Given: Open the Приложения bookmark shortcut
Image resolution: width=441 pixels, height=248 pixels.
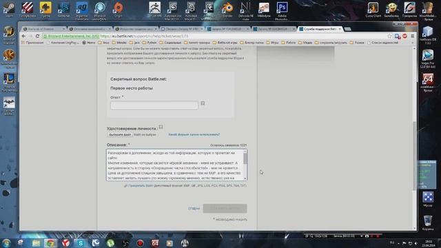Looking at the screenshot, I should click(32, 43).
